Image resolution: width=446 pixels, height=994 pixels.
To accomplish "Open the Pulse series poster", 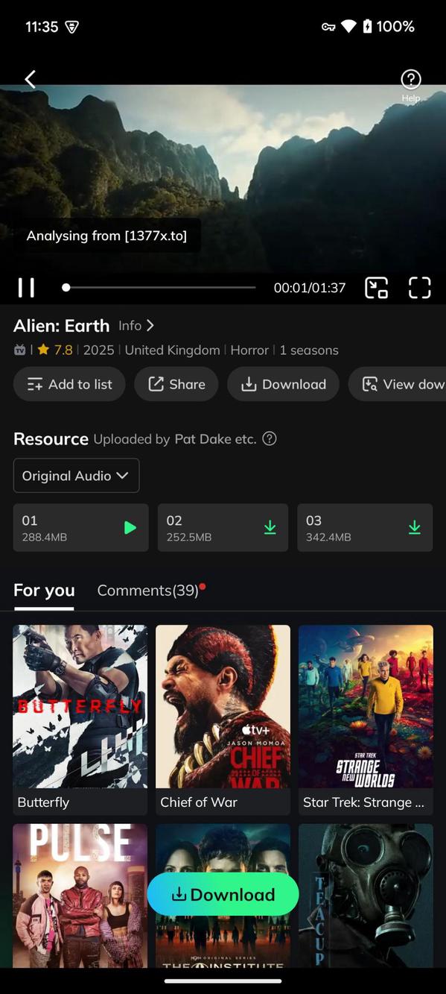I will (x=80, y=896).
